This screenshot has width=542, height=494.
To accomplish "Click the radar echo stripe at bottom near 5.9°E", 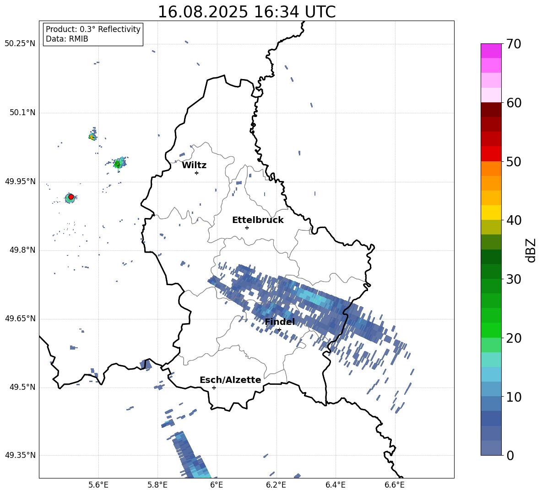I will click(191, 455).
